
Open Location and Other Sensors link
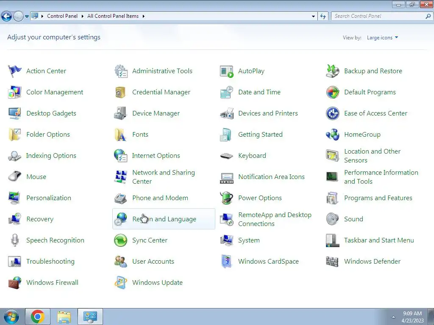point(372,156)
